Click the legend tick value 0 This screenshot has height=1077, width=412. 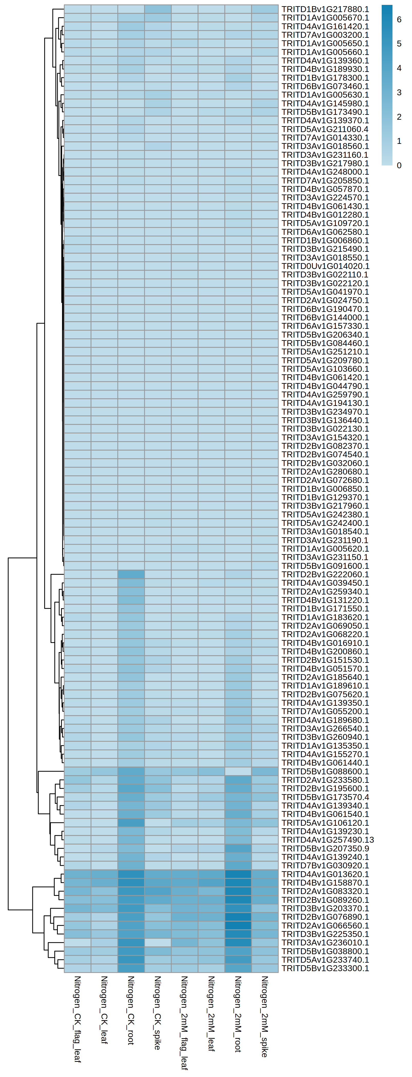click(x=399, y=165)
